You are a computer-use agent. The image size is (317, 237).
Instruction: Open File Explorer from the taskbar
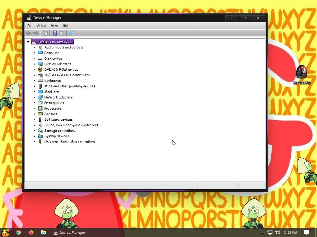point(43,232)
